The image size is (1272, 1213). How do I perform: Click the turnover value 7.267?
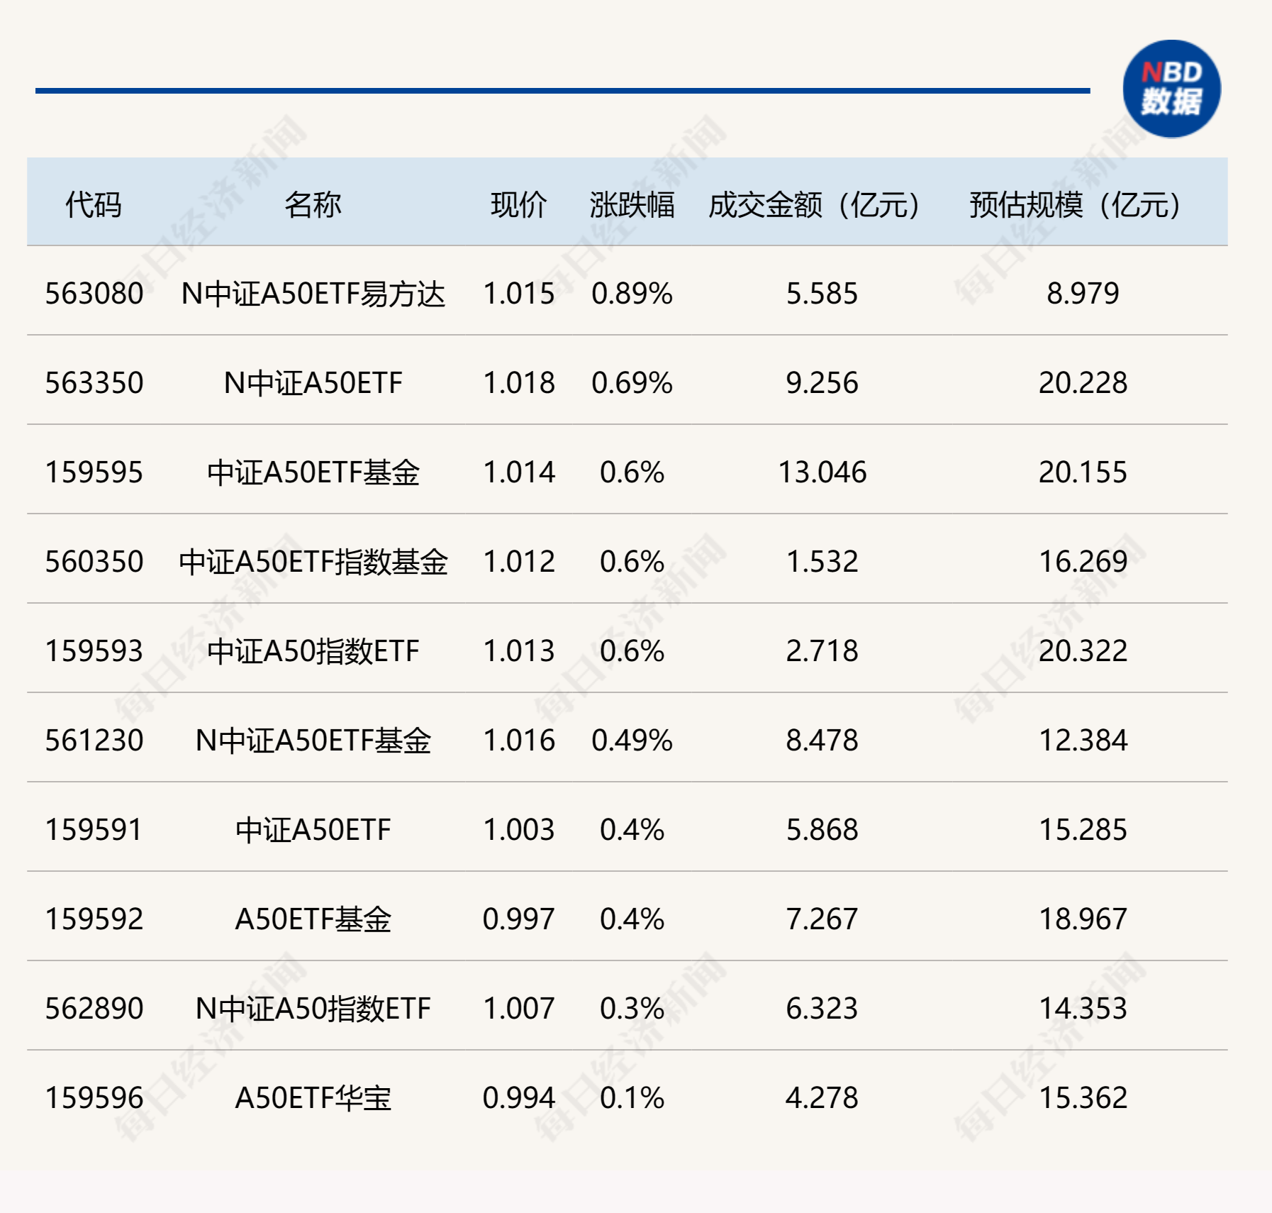[x=822, y=919]
